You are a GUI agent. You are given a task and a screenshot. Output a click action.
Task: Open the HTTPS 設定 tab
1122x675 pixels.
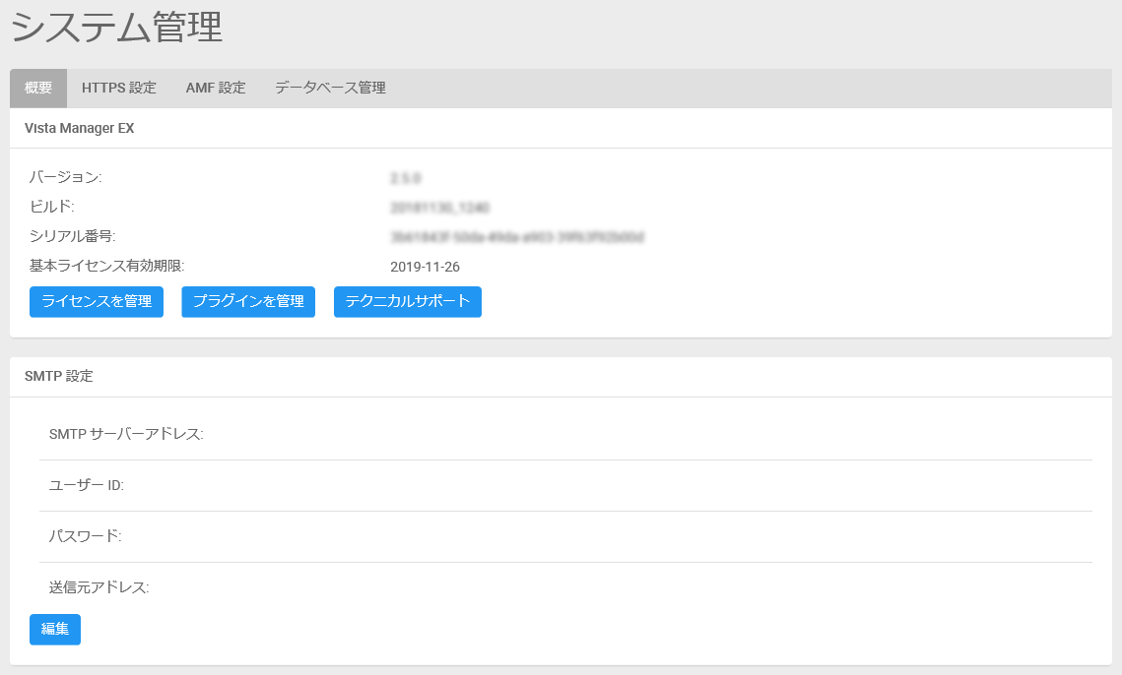pos(119,88)
